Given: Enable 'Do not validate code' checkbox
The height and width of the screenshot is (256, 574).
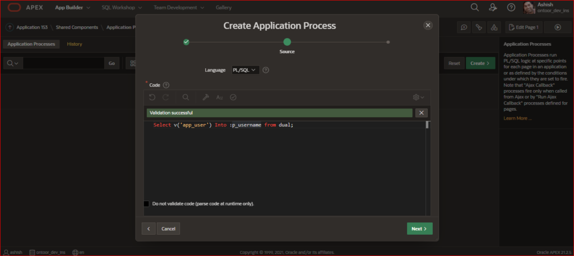Looking at the screenshot, I should click(x=147, y=204).
